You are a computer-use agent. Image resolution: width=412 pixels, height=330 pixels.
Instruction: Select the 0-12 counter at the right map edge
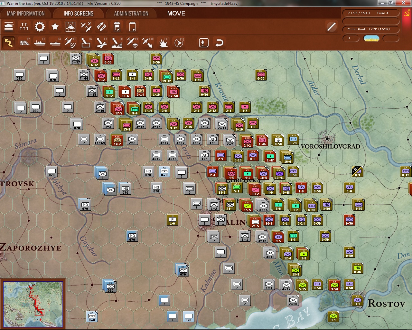(406, 172)
